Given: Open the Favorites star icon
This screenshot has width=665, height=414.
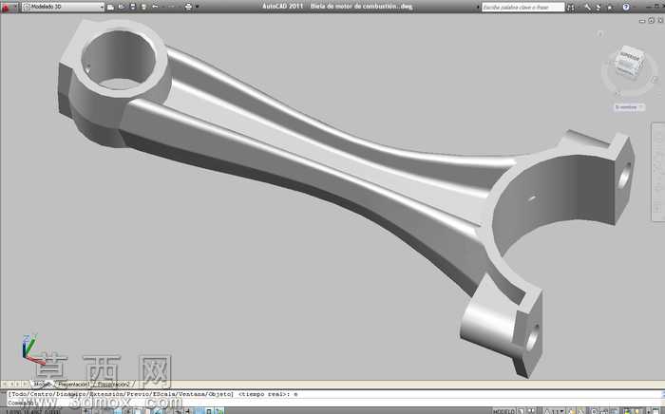Looking at the screenshot, I should [610, 8].
